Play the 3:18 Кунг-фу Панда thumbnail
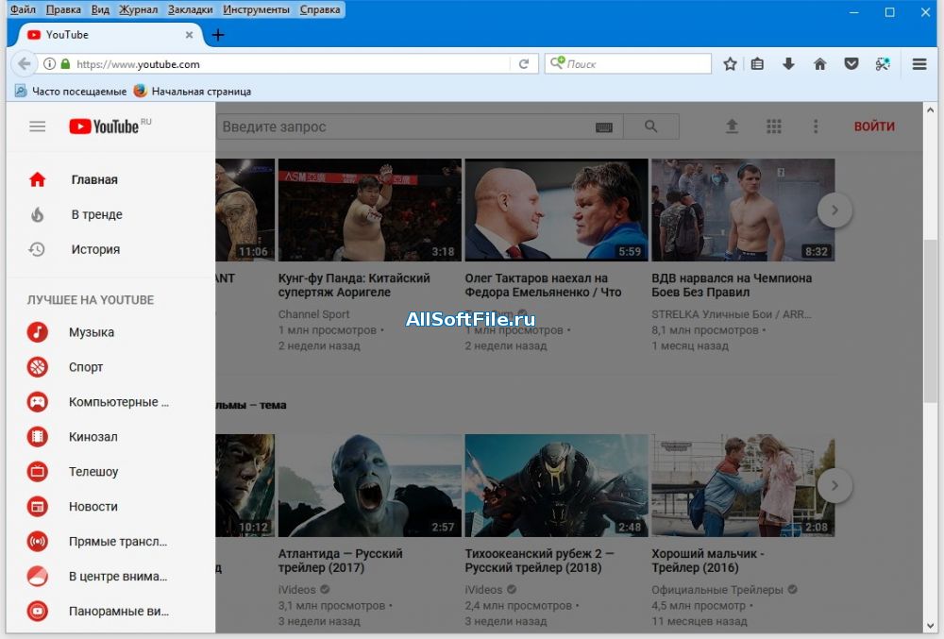The image size is (944, 639). pos(370,210)
